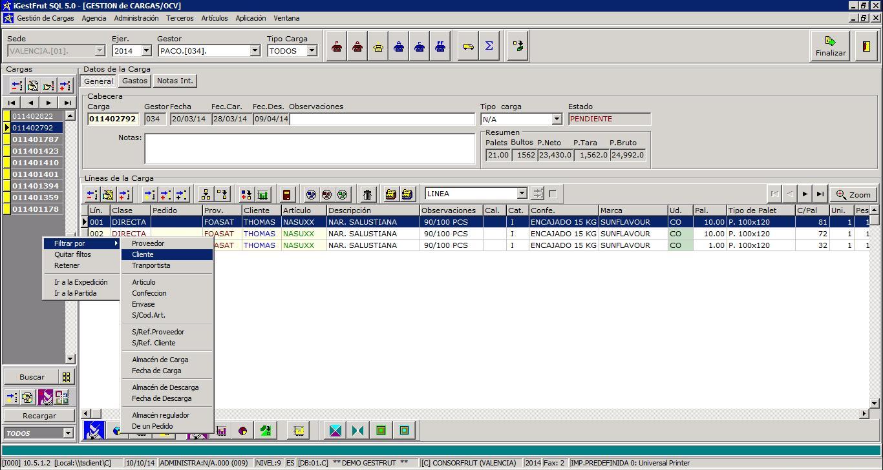Screen dimensions: 883x470
Task: Open the LINEA dropdown in lines toolbar
Action: [522, 194]
